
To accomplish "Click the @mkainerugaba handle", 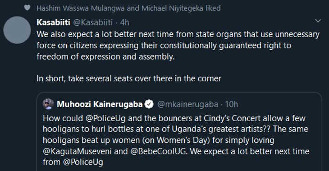I will point(188,104).
